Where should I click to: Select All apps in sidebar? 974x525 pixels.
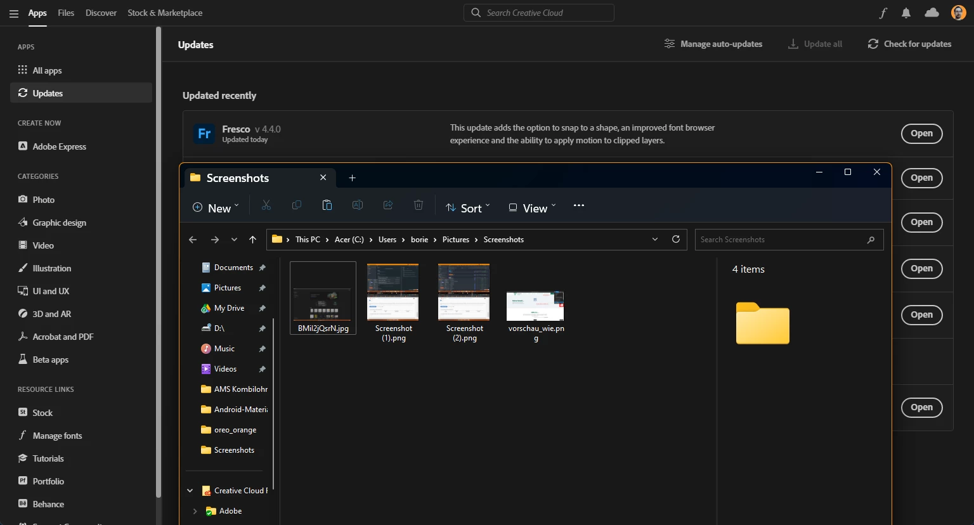click(x=81, y=70)
